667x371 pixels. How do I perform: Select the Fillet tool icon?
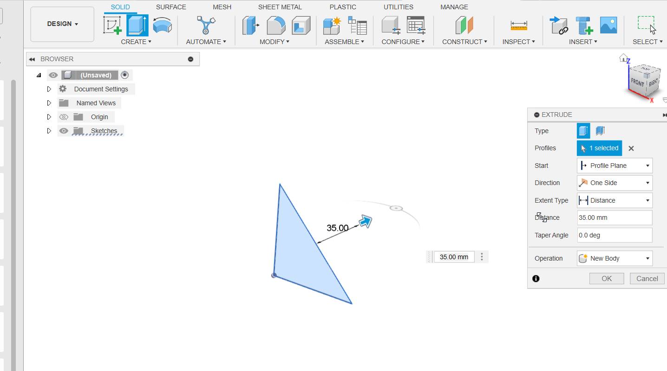[276, 26]
